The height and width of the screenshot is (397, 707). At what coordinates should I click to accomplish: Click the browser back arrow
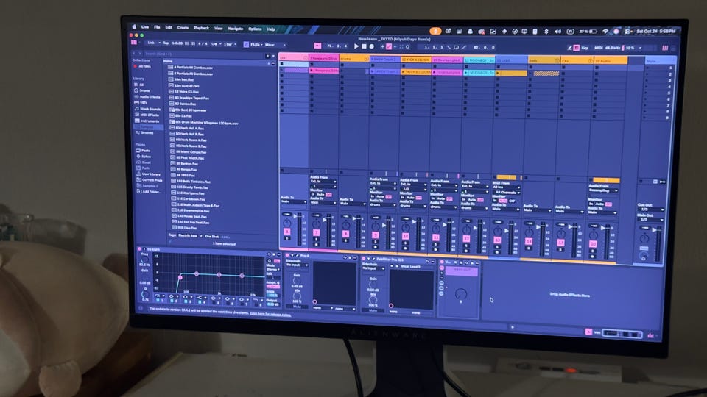tap(134, 54)
